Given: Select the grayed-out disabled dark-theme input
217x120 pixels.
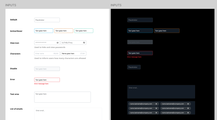Looking at the screenshot, I should click(140, 42).
